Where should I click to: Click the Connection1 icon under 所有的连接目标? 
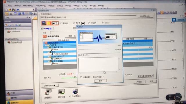click(x=8, y=42)
